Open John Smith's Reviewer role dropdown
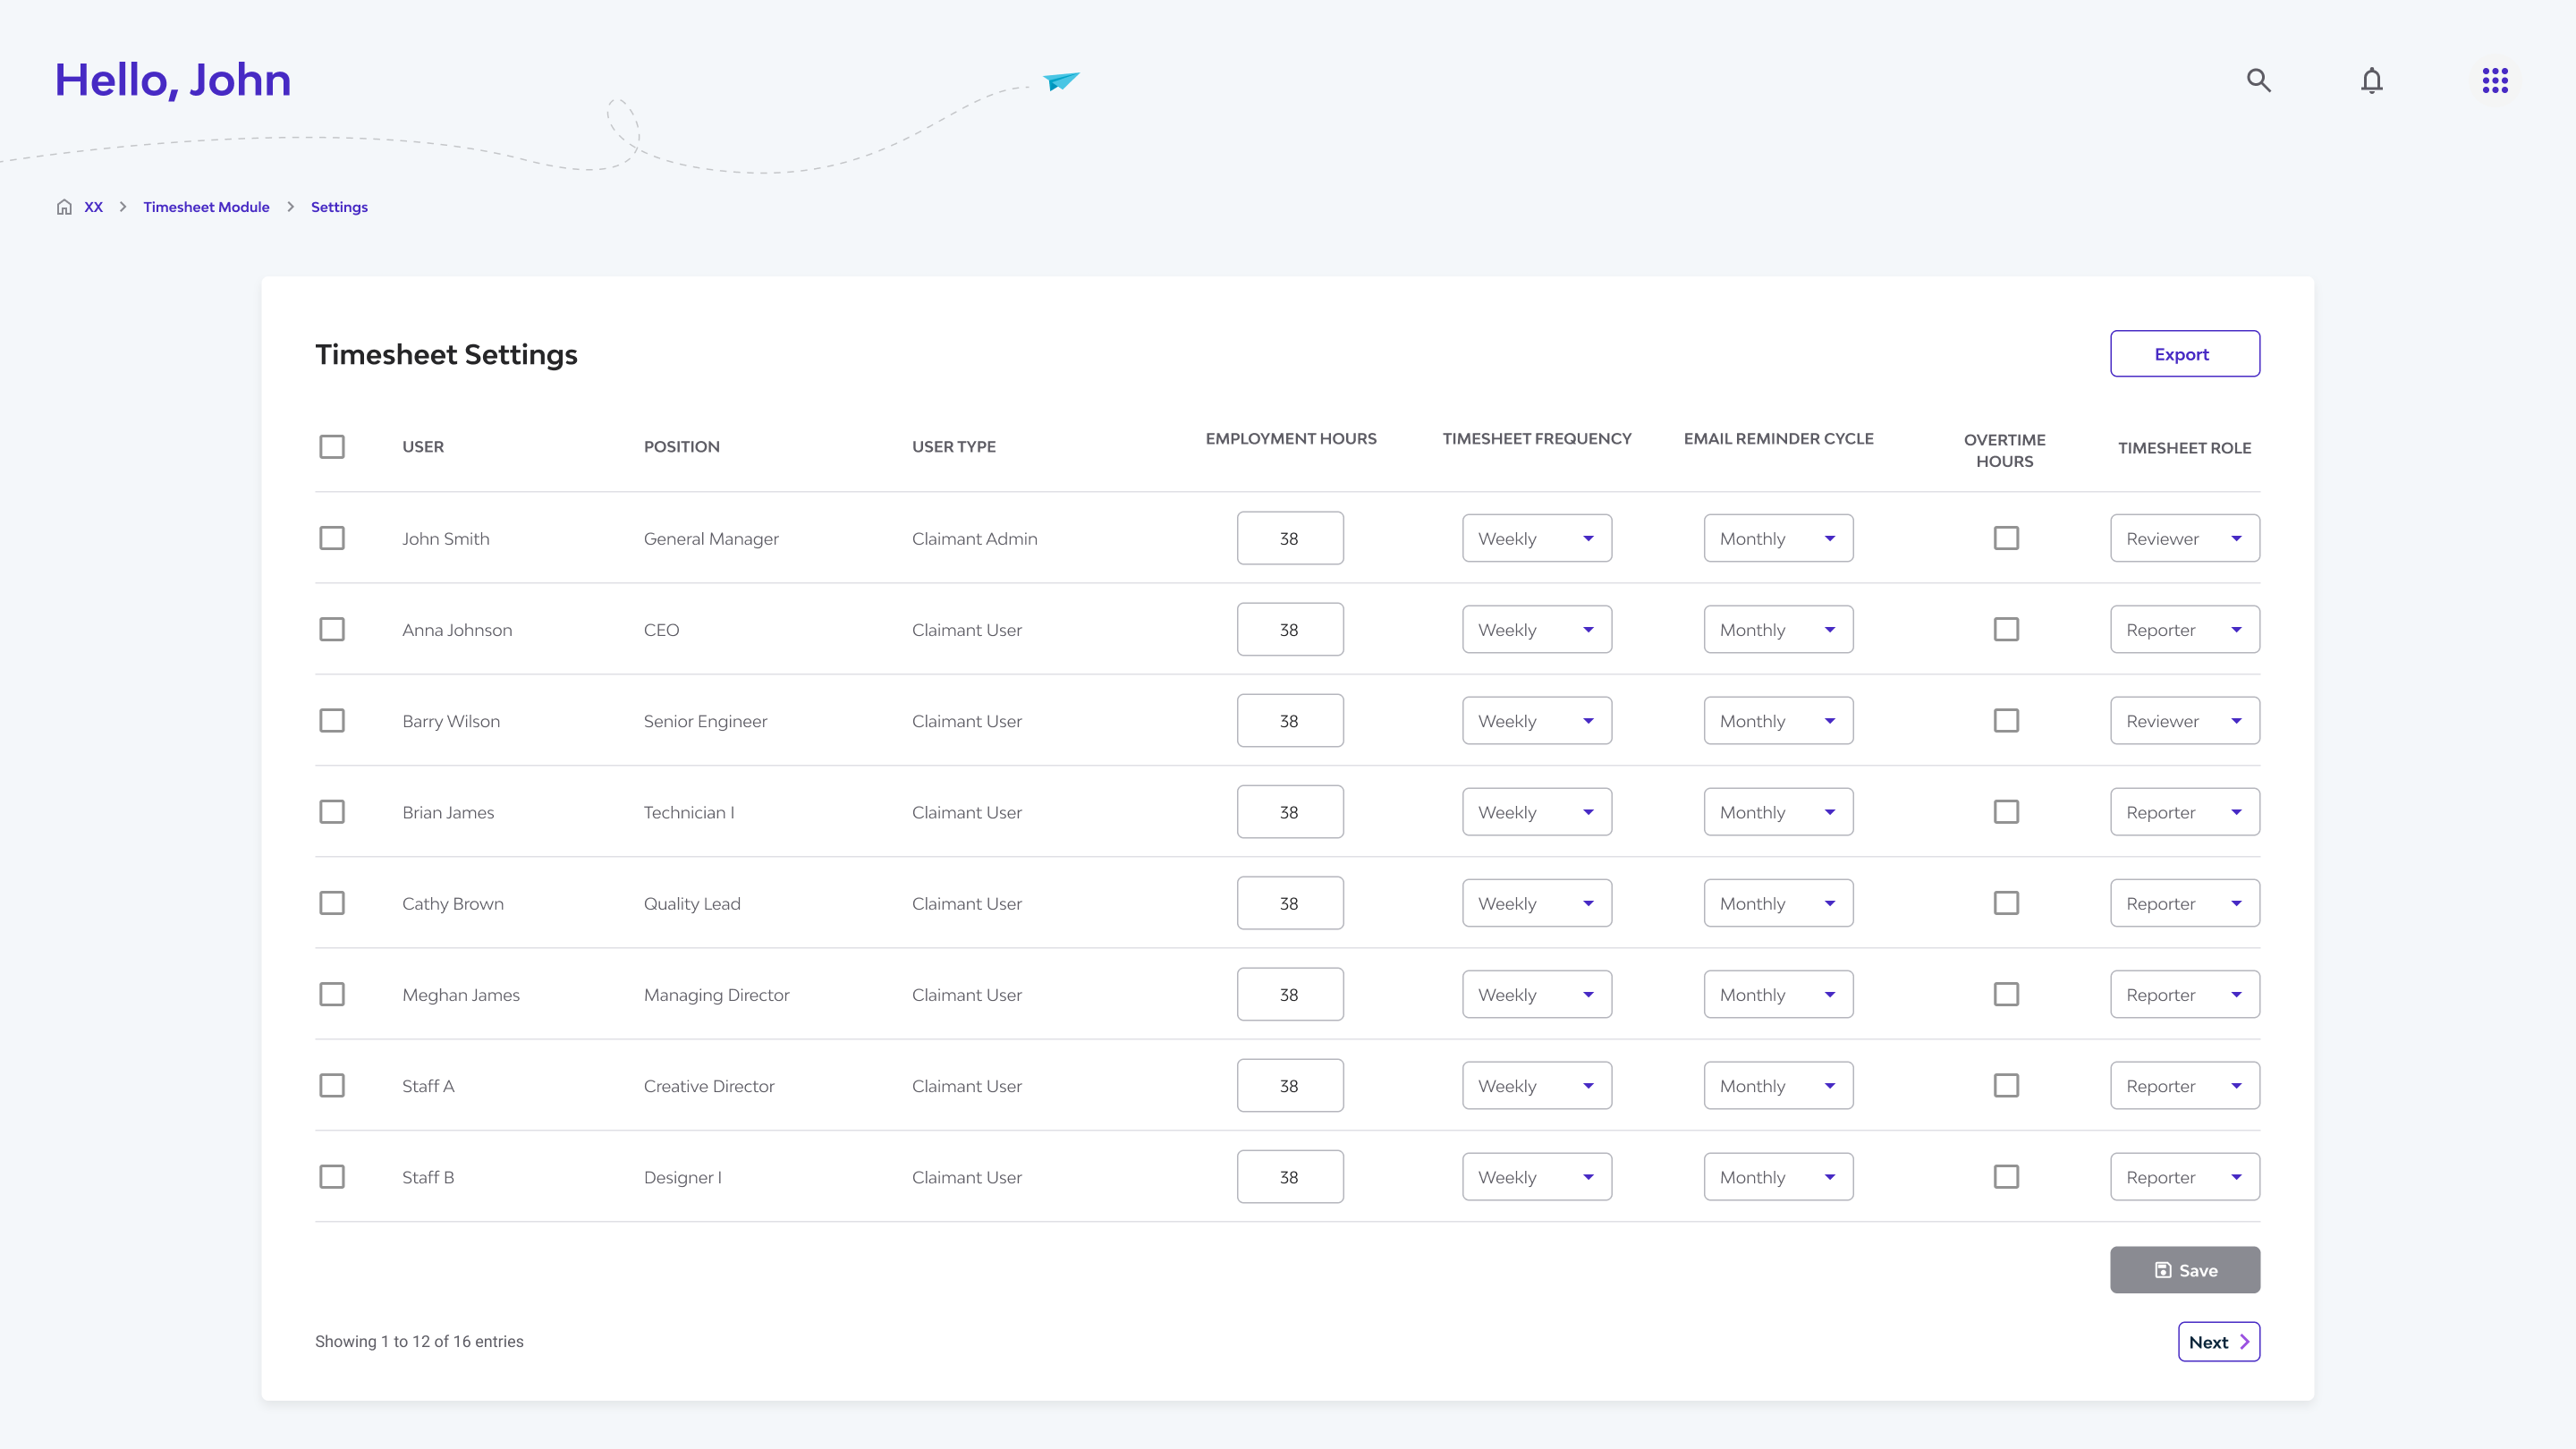Image resolution: width=2576 pixels, height=1449 pixels. coord(2184,538)
